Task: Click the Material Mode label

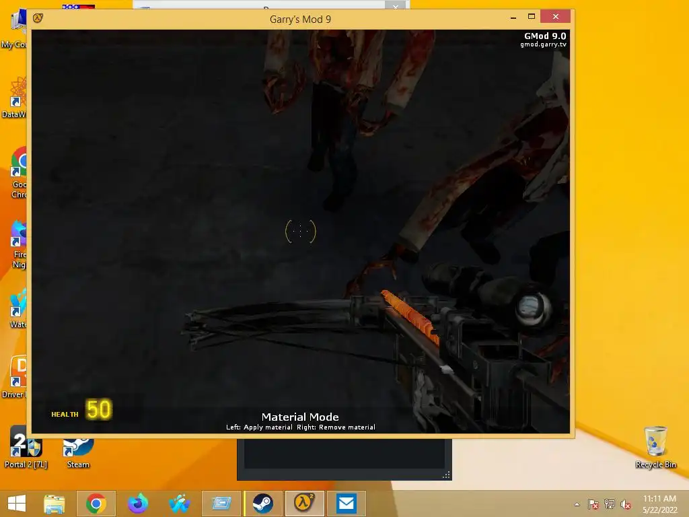Action: 300,417
